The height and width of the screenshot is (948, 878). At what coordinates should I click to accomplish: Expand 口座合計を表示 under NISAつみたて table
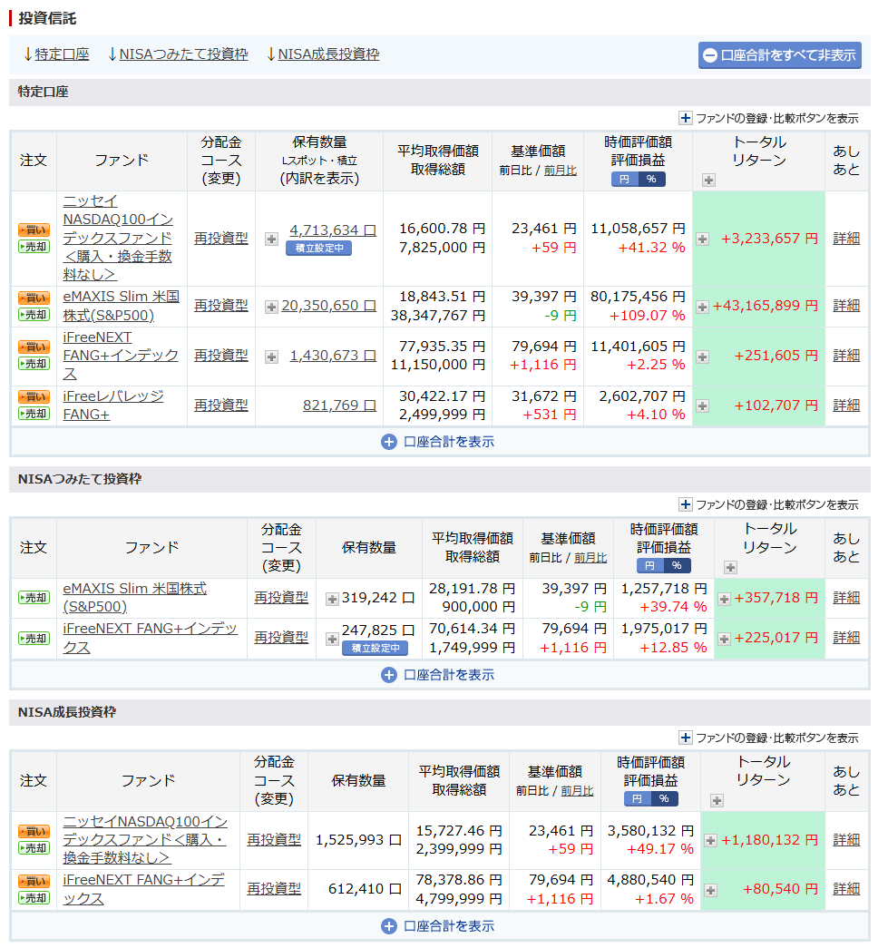coord(439,675)
